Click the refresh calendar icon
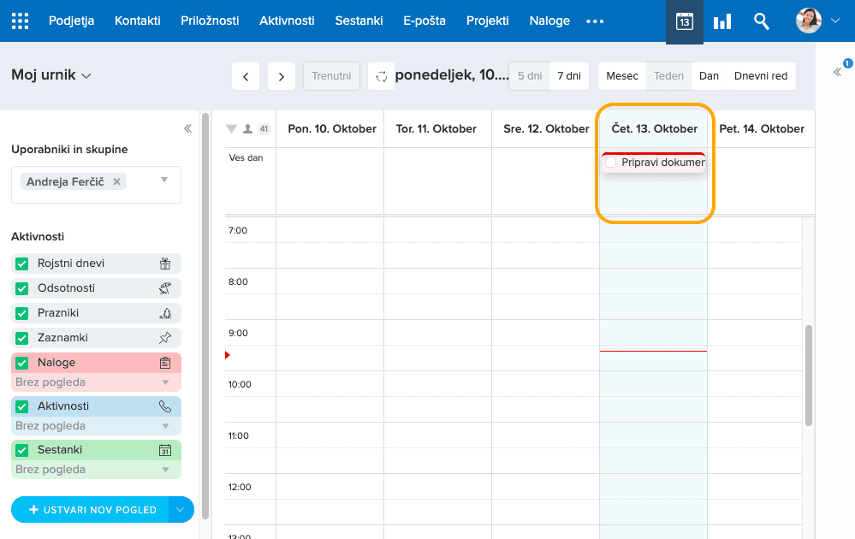Viewport: 855px width, 539px height. 382,76
